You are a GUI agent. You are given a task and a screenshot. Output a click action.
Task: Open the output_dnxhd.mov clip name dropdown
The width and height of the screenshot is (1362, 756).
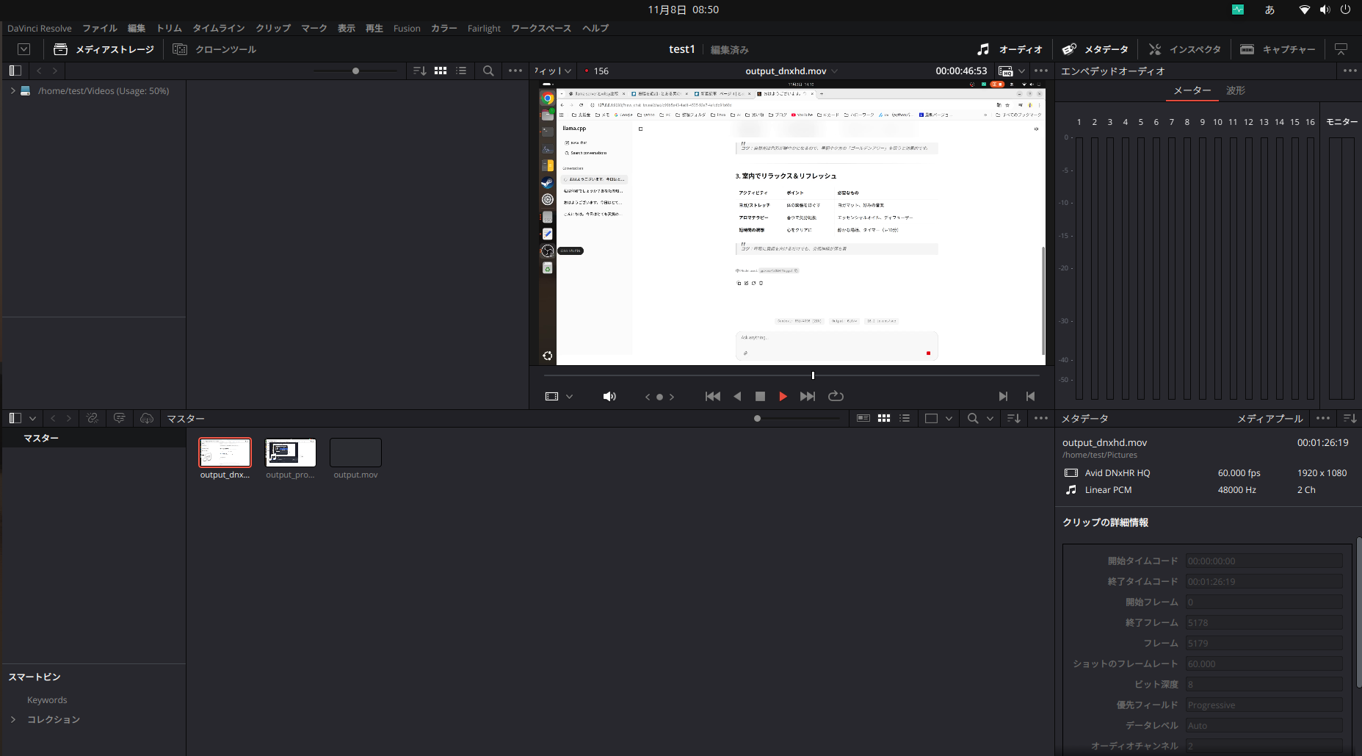tap(835, 71)
